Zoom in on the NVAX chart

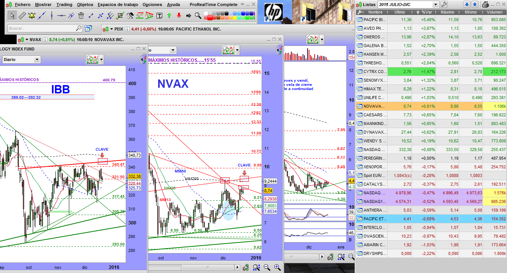pyautogui.click(x=277, y=267)
